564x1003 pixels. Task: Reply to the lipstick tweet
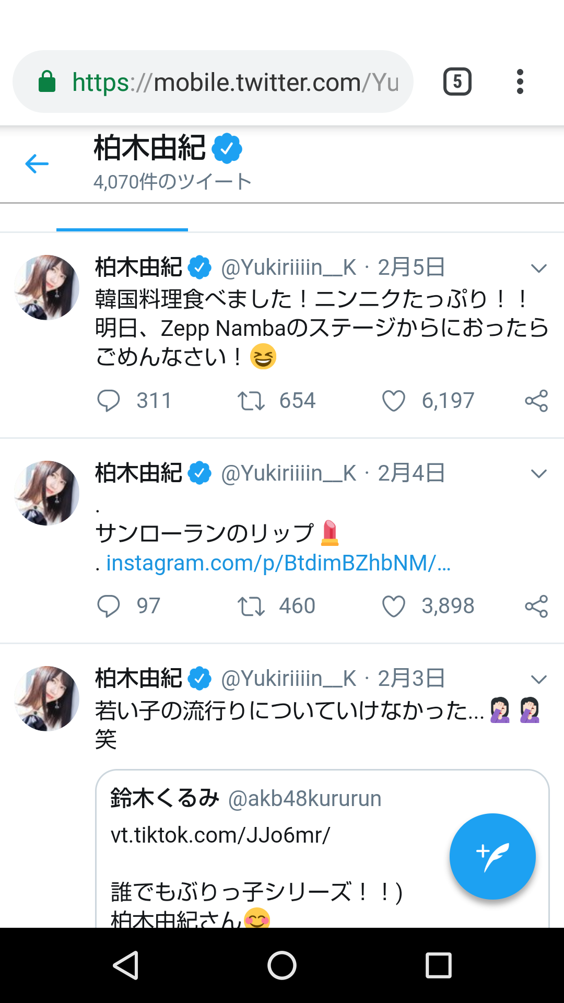coord(109,606)
